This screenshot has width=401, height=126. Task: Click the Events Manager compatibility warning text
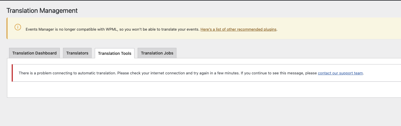[113, 29]
